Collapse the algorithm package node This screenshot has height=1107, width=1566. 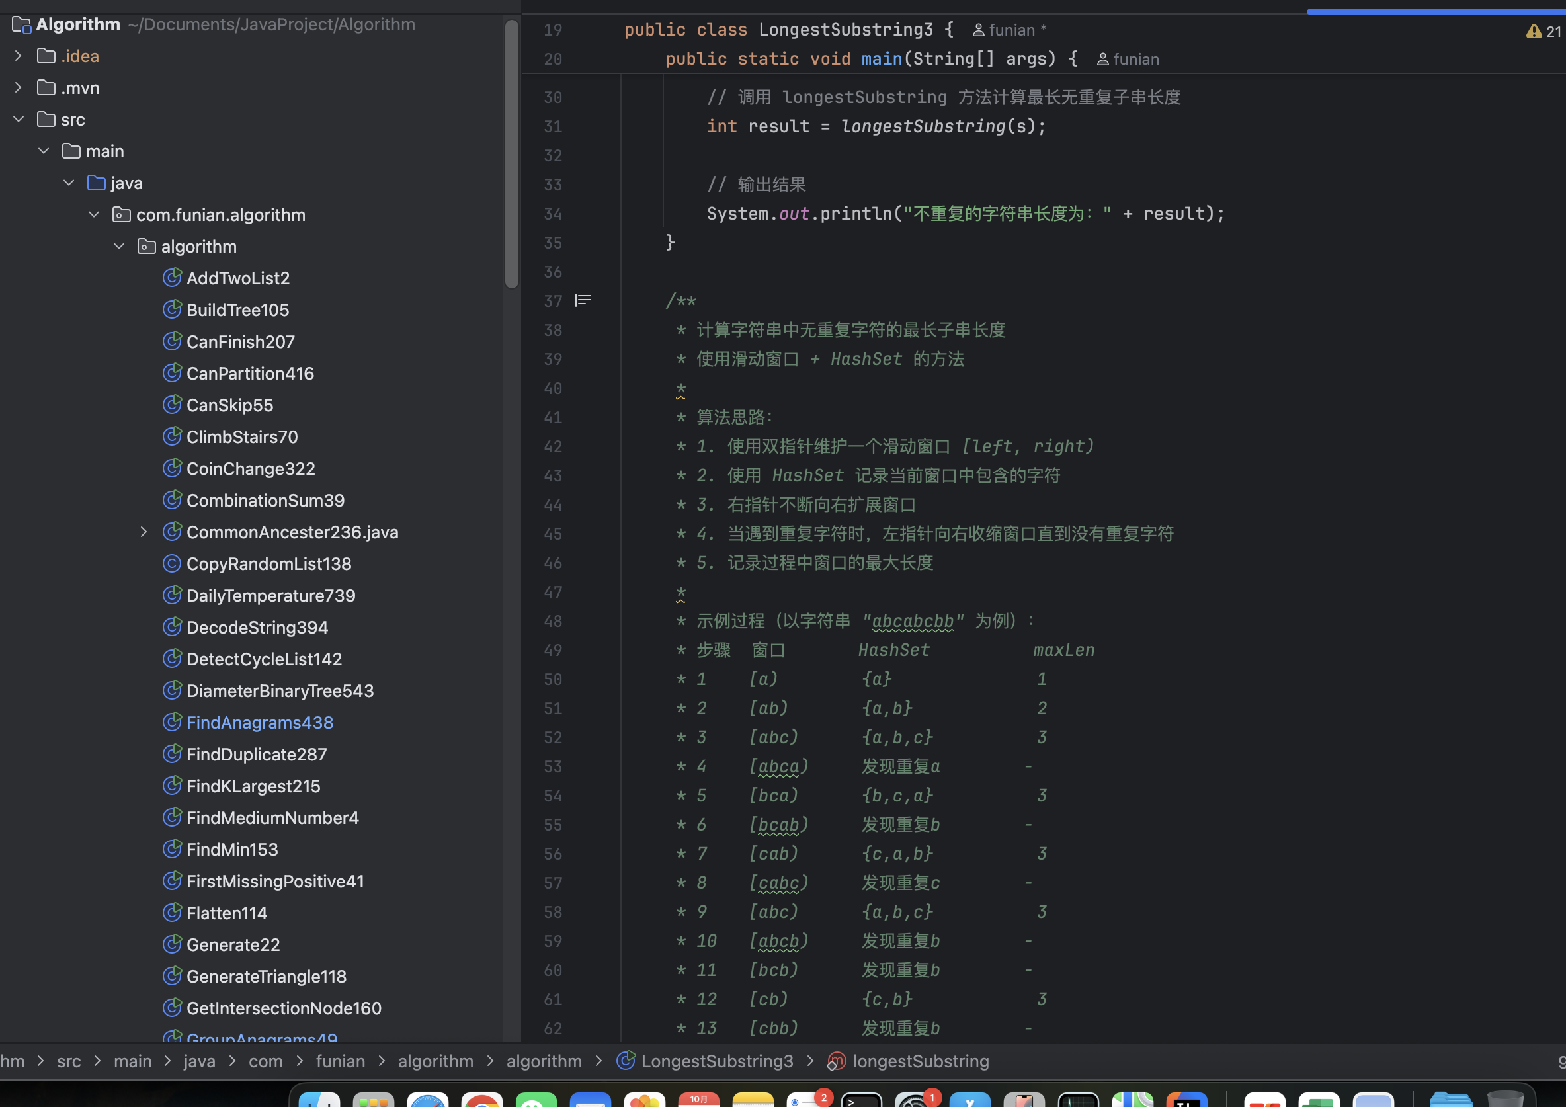[118, 245]
